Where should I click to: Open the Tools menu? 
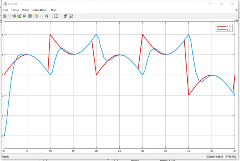pyautogui.click(x=15, y=10)
